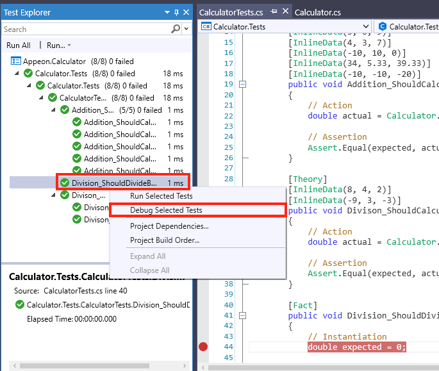439x371 pixels.
Task: Toggle the breakpoint on line 44
Action: pyautogui.click(x=203, y=347)
